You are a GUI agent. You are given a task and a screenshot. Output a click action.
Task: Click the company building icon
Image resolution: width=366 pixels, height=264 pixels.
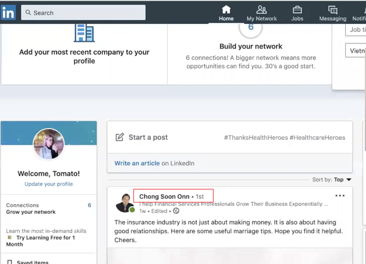click(x=84, y=33)
